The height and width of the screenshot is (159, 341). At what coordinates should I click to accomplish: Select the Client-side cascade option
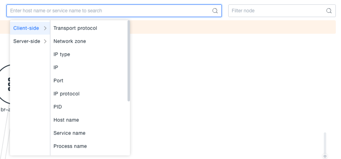coord(26,28)
